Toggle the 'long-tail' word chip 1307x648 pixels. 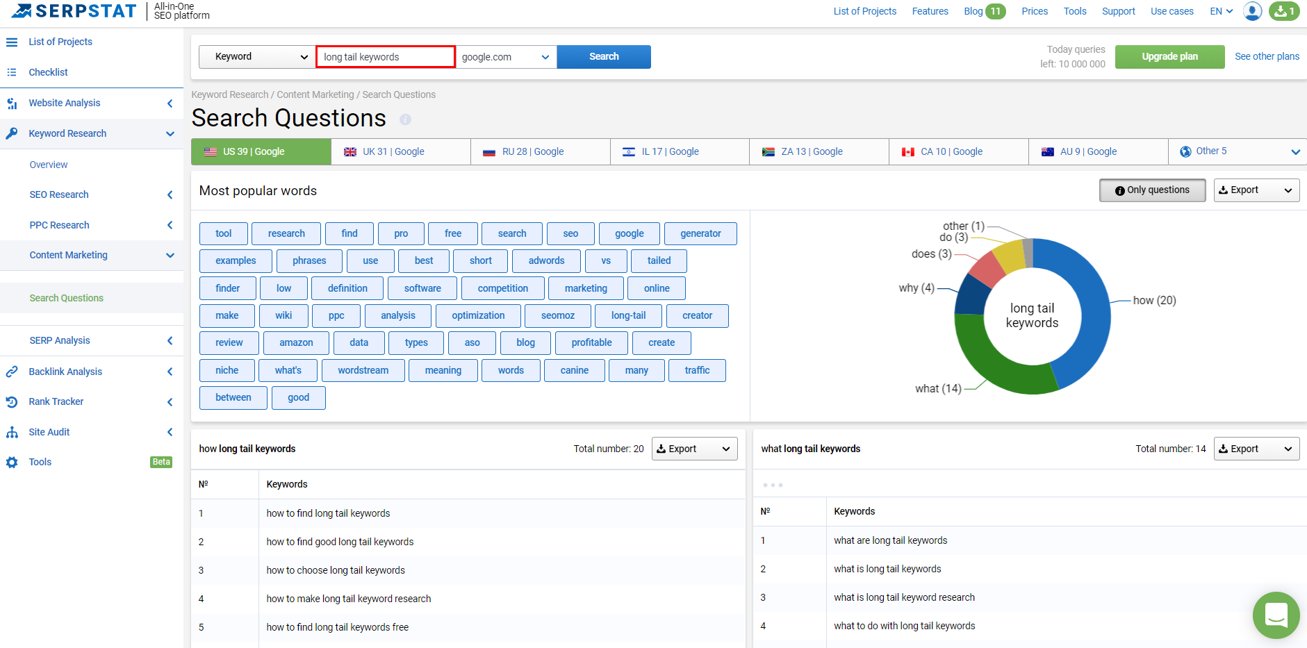coord(627,315)
